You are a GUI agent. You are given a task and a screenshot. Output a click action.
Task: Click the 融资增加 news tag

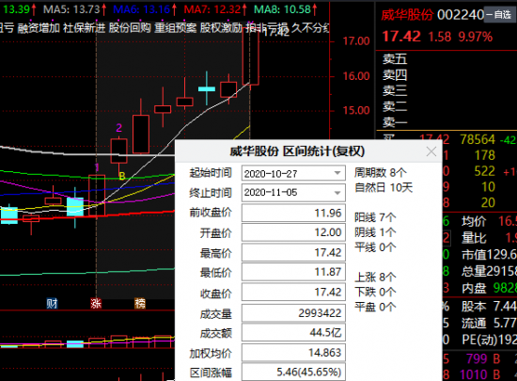[x=39, y=28]
